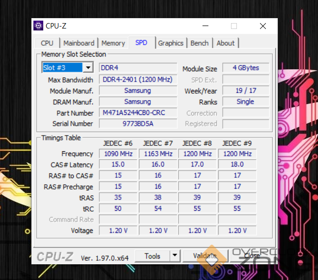Expand the Slot #3 memory slot dropdown
This screenshot has width=318, height=280.
[x=88, y=68]
